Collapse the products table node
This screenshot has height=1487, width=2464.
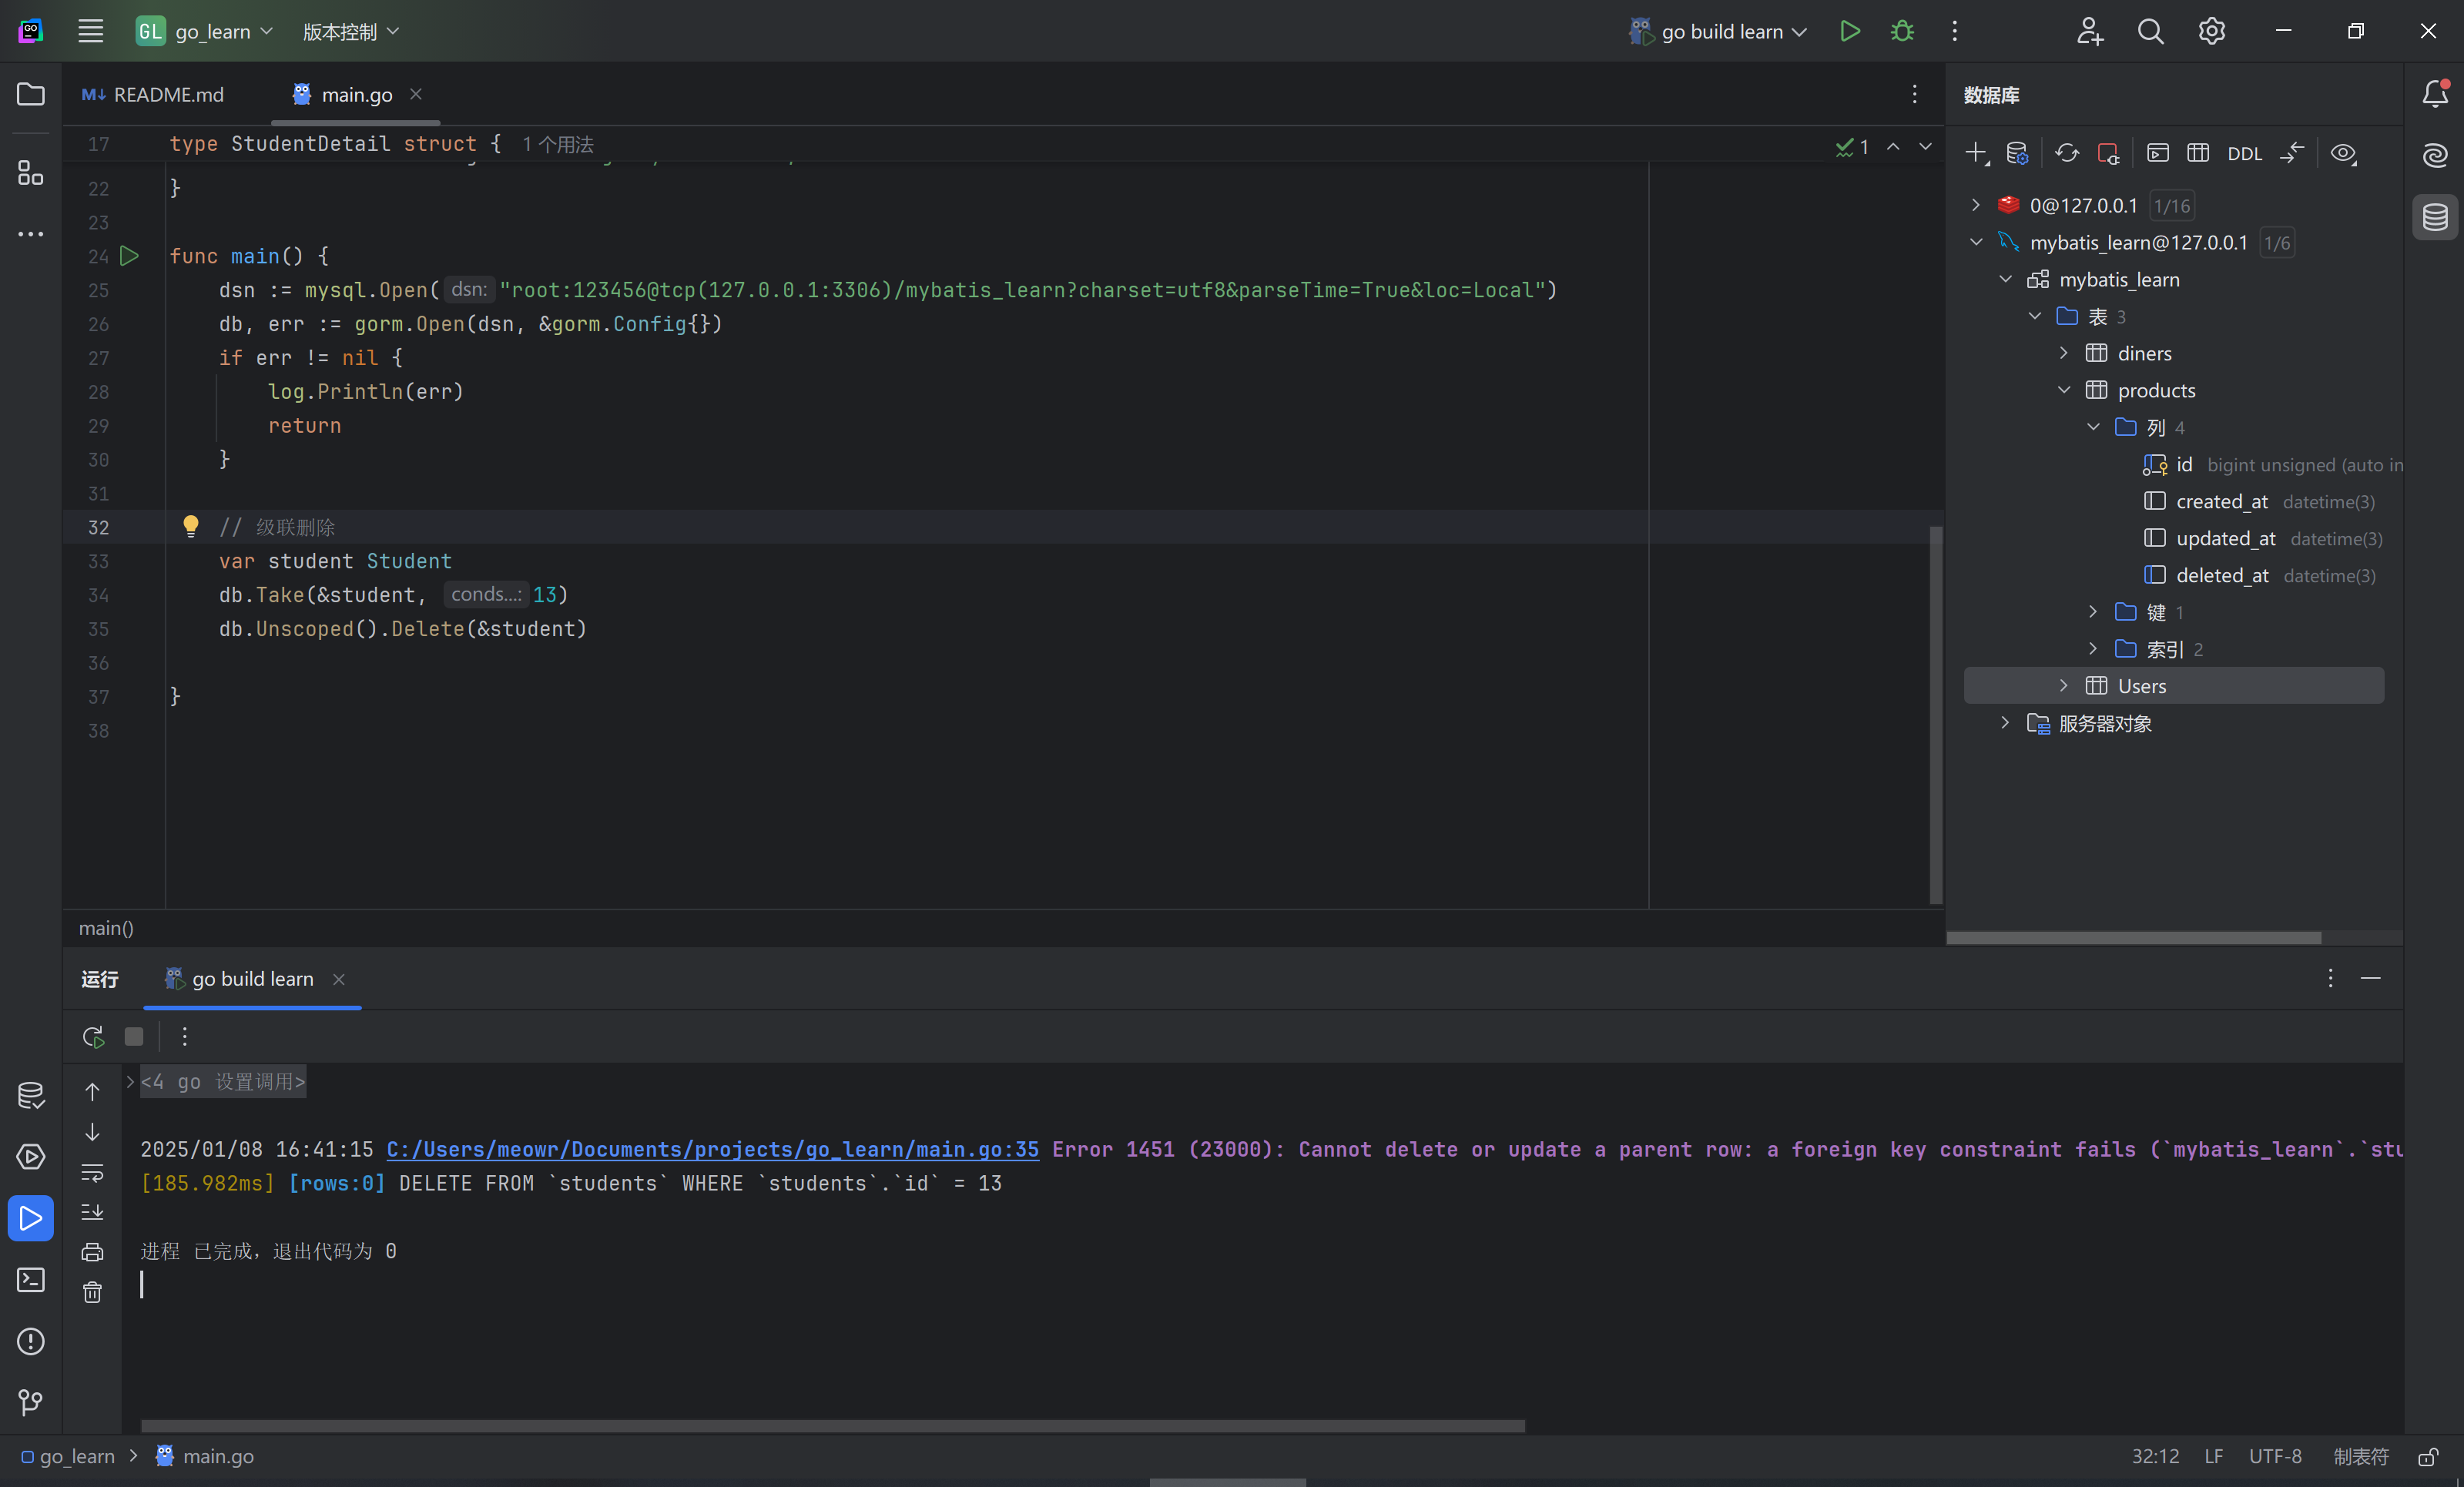[x=2063, y=390]
